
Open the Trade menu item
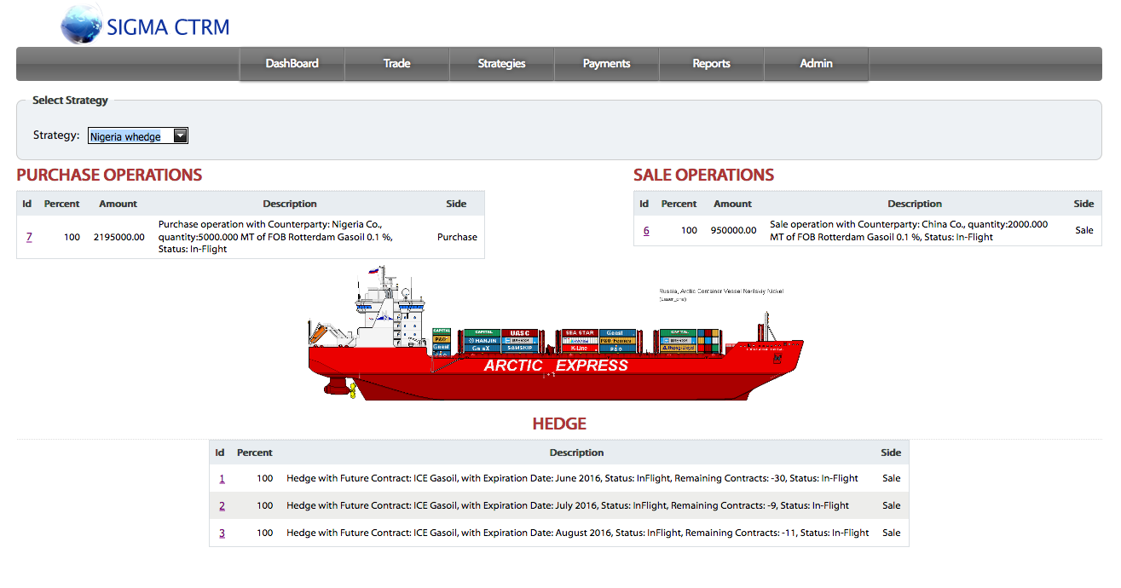tap(396, 64)
